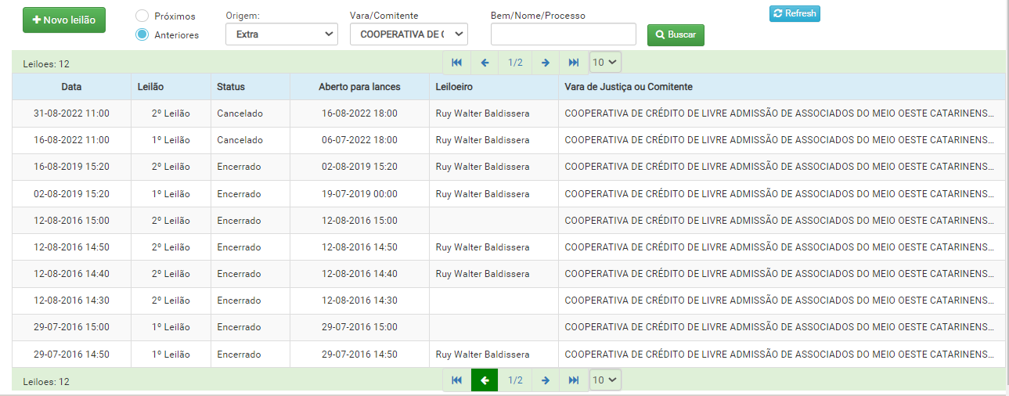The image size is (1009, 396).
Task: Click previous page arrow in top paginator
Action: tap(485, 63)
